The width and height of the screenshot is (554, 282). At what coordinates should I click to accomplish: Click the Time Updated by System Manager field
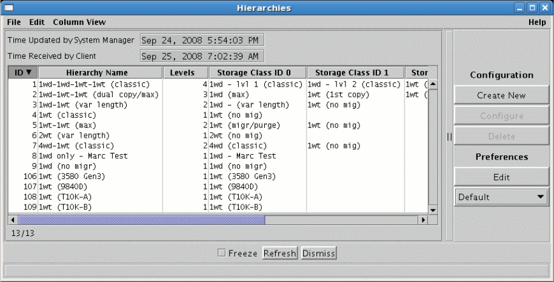202,40
